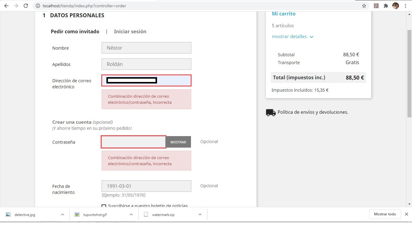
Task: Click the MOSTRAR password button
Action: click(x=178, y=142)
